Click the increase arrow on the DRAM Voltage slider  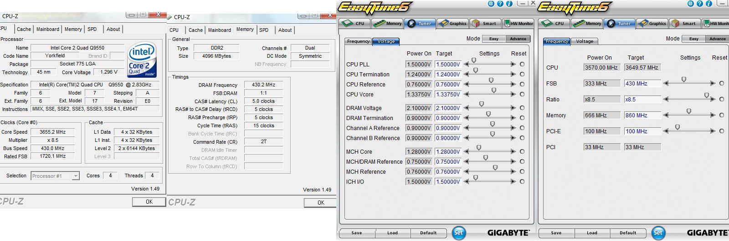tap(513, 108)
